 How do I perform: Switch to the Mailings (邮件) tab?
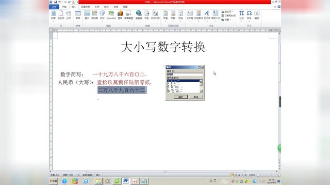[106, 7]
